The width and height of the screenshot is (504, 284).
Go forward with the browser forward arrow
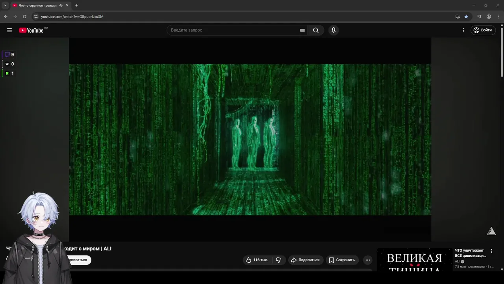(x=15, y=17)
